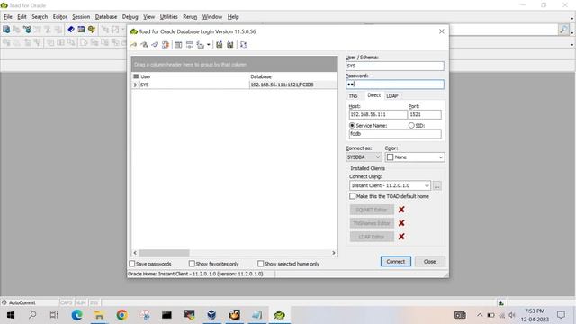This screenshot has width=576, height=324.
Task: Enable the Show favorites only checkbox
Action: tap(192, 264)
